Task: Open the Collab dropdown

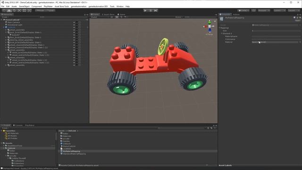Action: 243,10
